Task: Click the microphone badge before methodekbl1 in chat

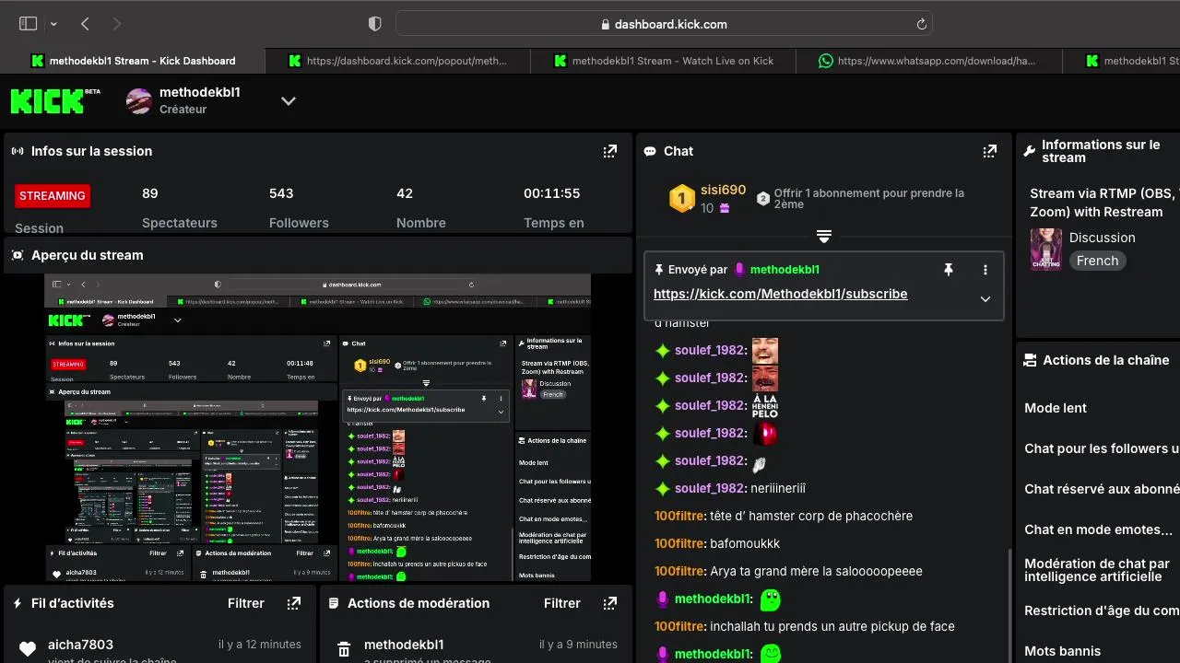Action: coord(662,599)
